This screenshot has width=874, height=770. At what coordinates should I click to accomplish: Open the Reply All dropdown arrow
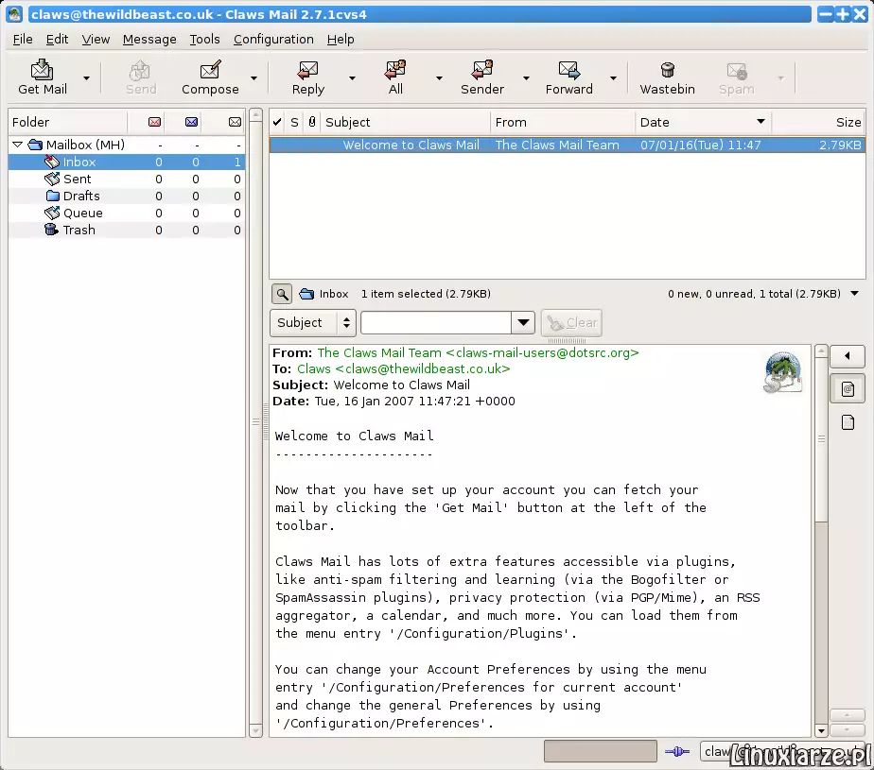pos(439,78)
